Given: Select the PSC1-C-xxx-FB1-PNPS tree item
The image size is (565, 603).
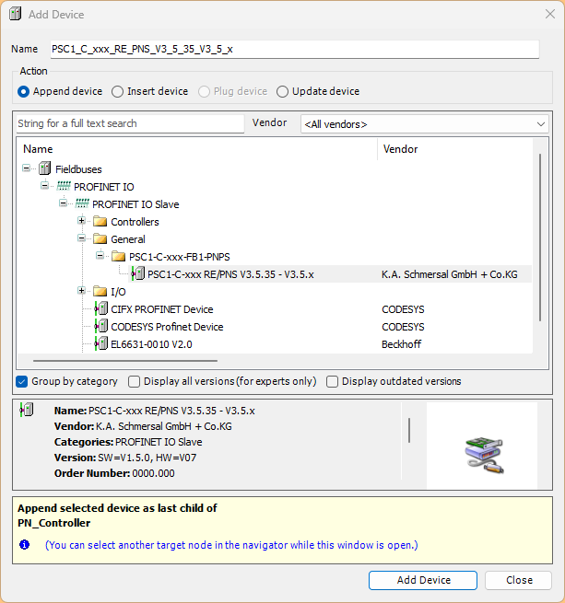Looking at the screenshot, I should 180,257.
